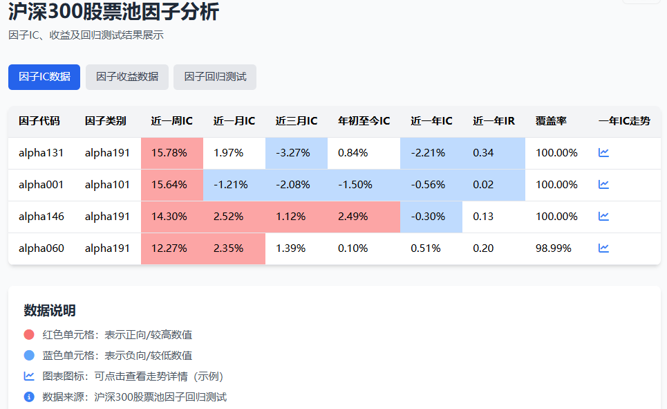Viewport: 667px width, 409px height.
Task: Click the trend chart icon for alpha146
Action: [x=603, y=216]
